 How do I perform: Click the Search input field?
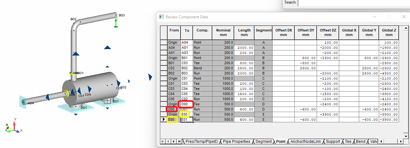[354, 3]
